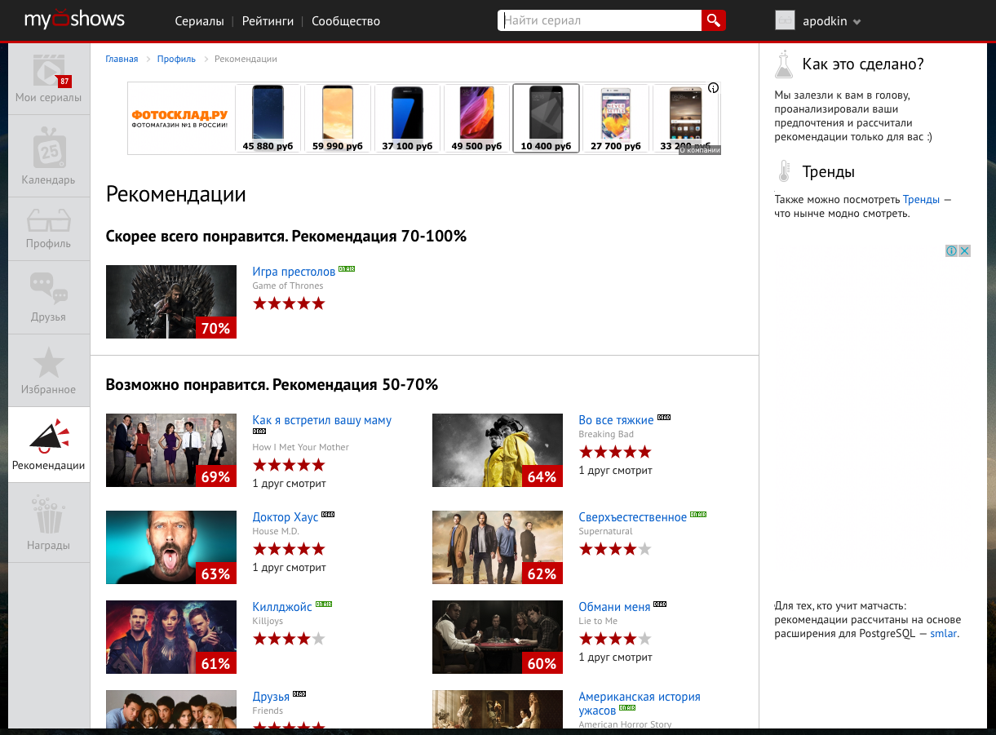Click House M.D. thumbnail
The width and height of the screenshot is (996, 735).
[171, 547]
